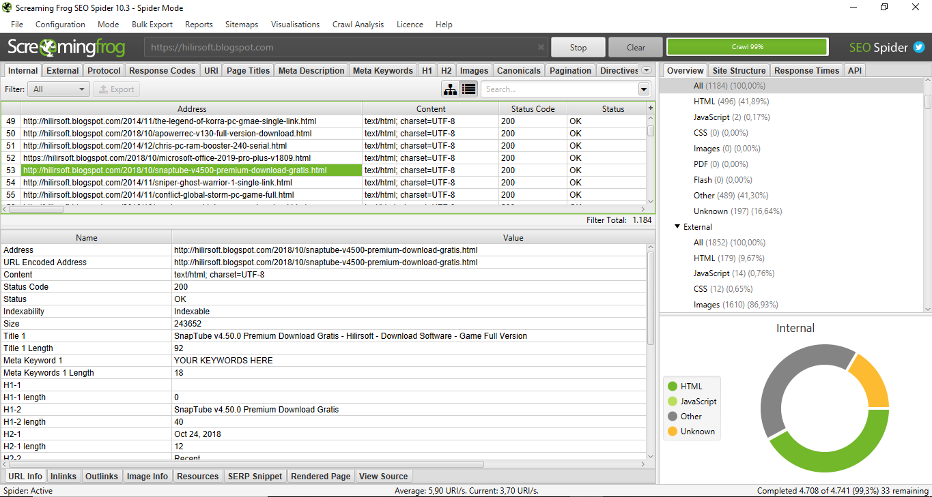Open the File menu

(x=17, y=24)
